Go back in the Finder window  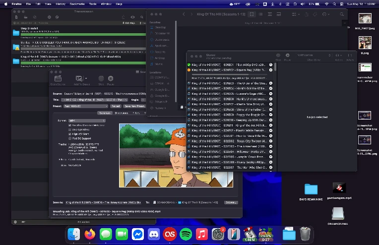point(184,14)
